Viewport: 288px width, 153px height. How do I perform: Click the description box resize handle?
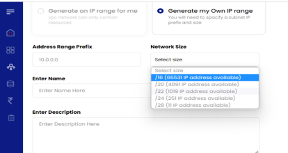click(257, 151)
